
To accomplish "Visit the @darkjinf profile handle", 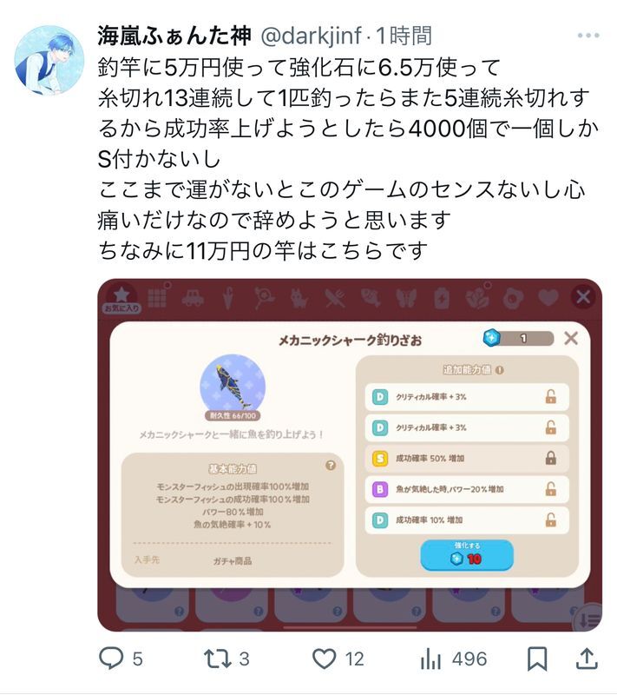I will tap(312, 36).
